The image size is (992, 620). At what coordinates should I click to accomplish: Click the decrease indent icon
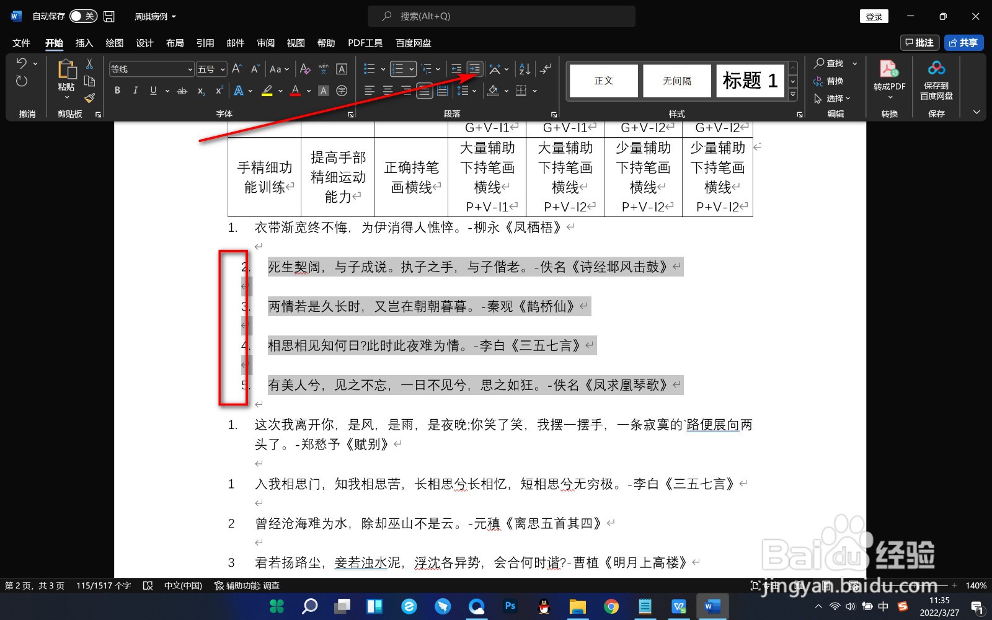457,69
